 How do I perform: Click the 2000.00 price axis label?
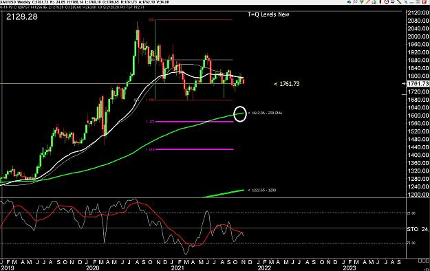pyautogui.click(x=418, y=36)
